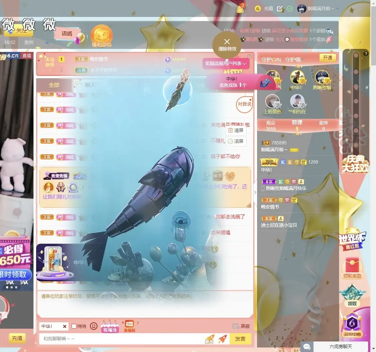This screenshot has height=352, width=376.
Task: Open the 祝福池 cake icon
Action: click(x=110, y=326)
